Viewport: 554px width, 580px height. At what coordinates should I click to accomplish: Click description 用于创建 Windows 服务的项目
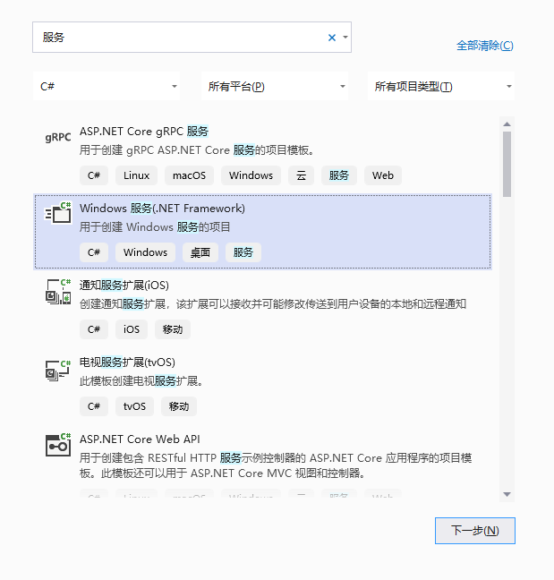[155, 226]
